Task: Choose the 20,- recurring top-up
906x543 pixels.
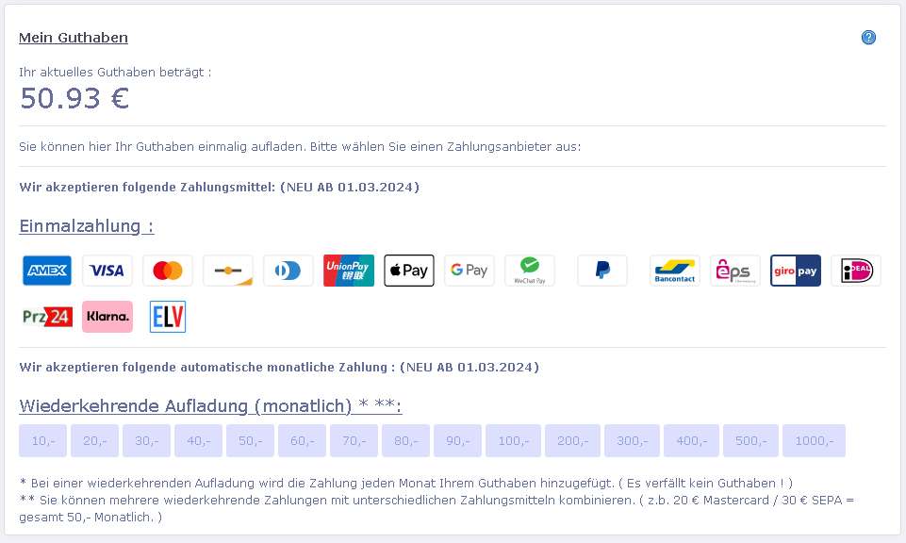Action: (x=95, y=441)
